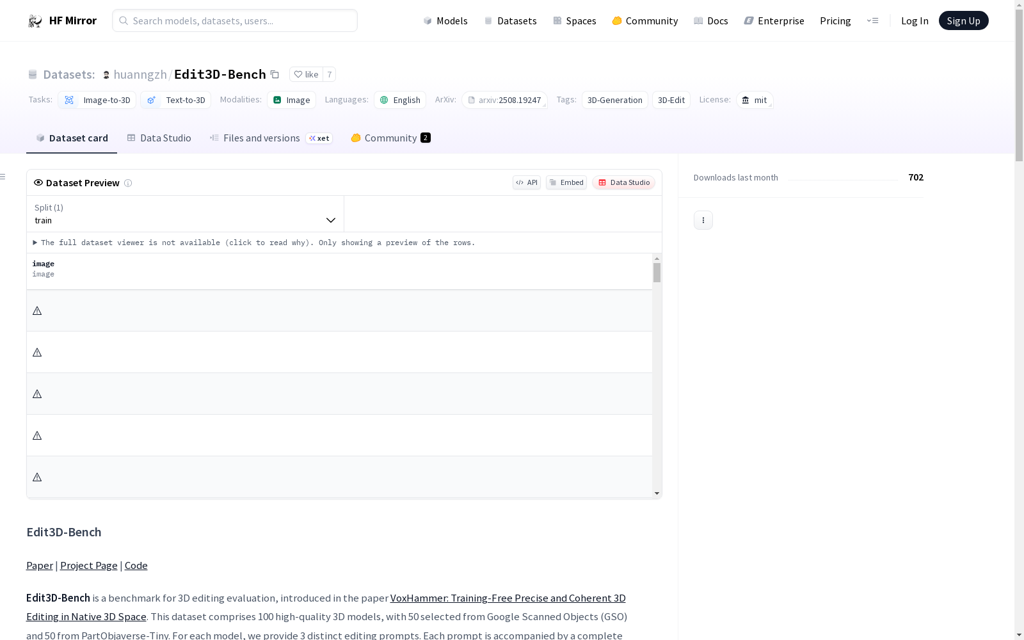Click the 3D-Edit tag

[x=671, y=100]
